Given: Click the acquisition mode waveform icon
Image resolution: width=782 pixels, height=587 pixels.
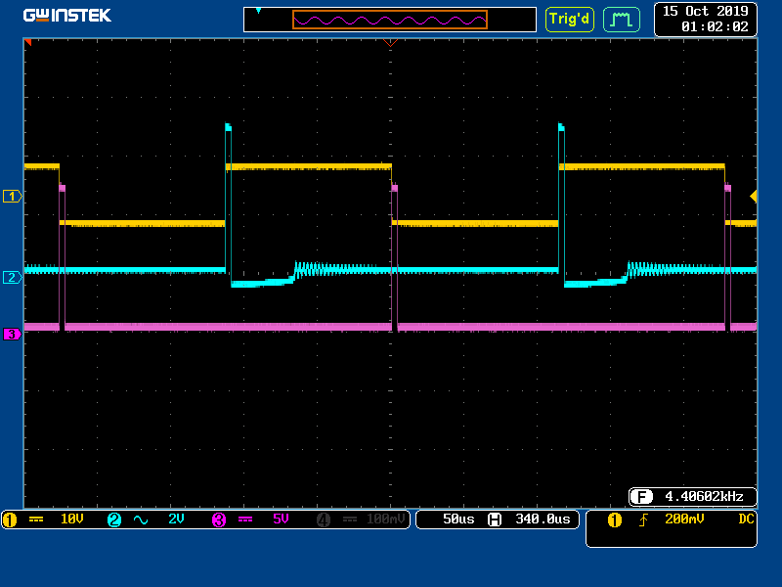Looking at the screenshot, I should click(x=622, y=20).
